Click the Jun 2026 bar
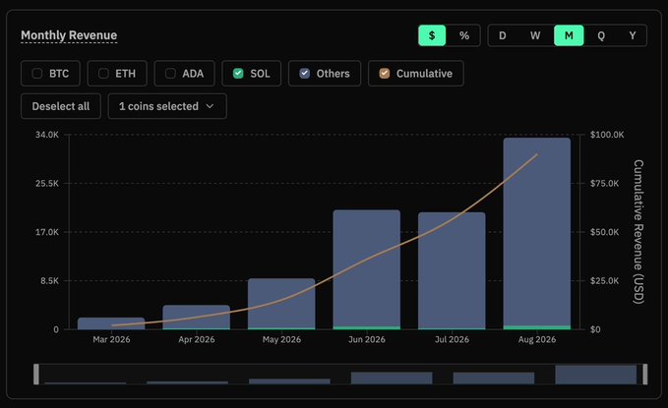Viewport: 668px width, 408px height. [x=367, y=269]
